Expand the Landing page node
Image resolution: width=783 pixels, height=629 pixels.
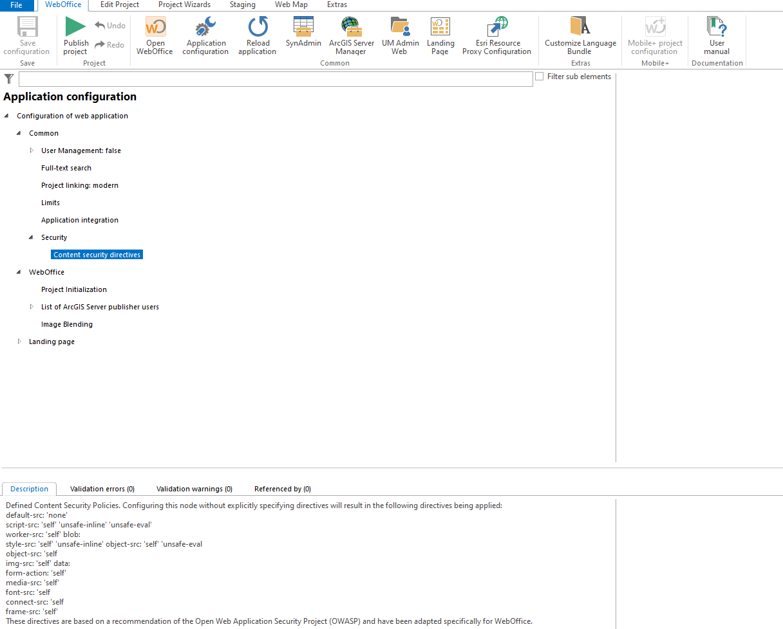pyautogui.click(x=19, y=341)
